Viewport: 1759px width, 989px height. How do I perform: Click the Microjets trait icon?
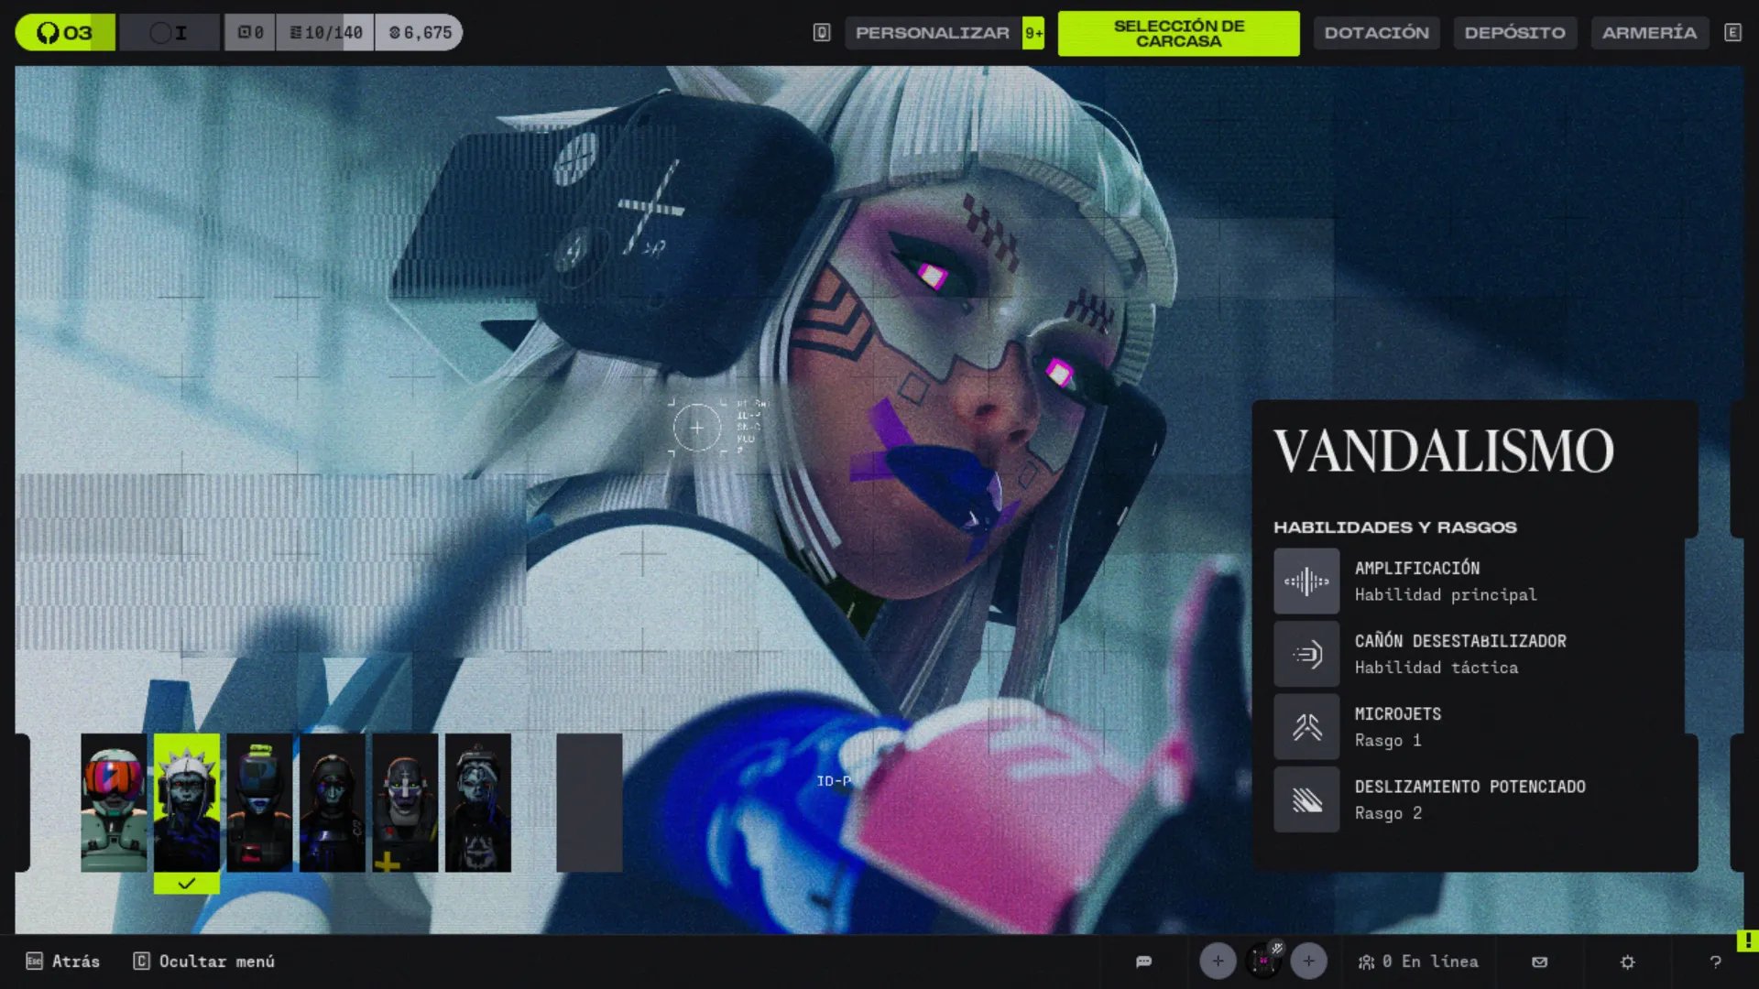pos(1306,726)
